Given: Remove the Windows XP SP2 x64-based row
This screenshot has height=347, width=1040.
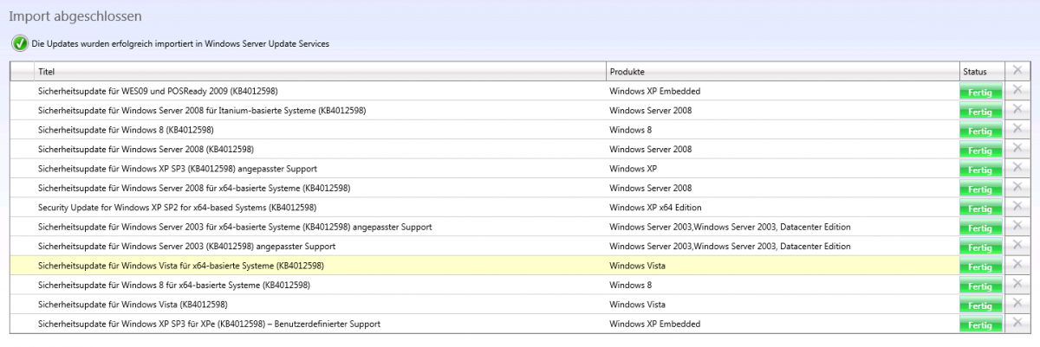Looking at the screenshot, I should coord(1017,207).
